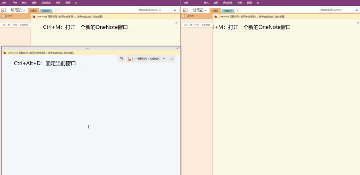This screenshot has width=360, height=175.
Task: Open 视图 tab in right OneNote window
Action: pos(249,3)
